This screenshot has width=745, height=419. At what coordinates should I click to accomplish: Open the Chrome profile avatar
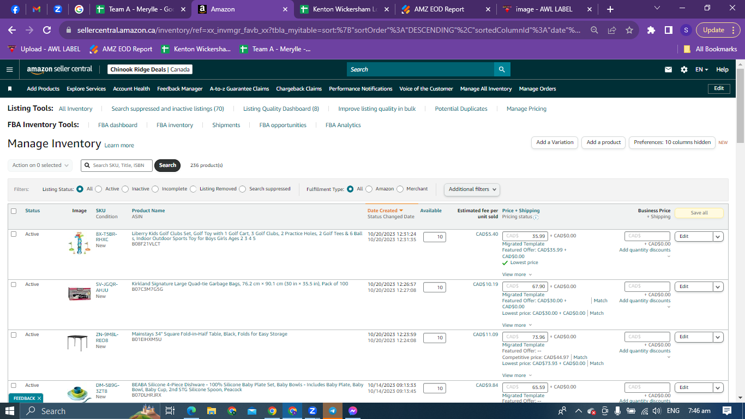pos(686,30)
